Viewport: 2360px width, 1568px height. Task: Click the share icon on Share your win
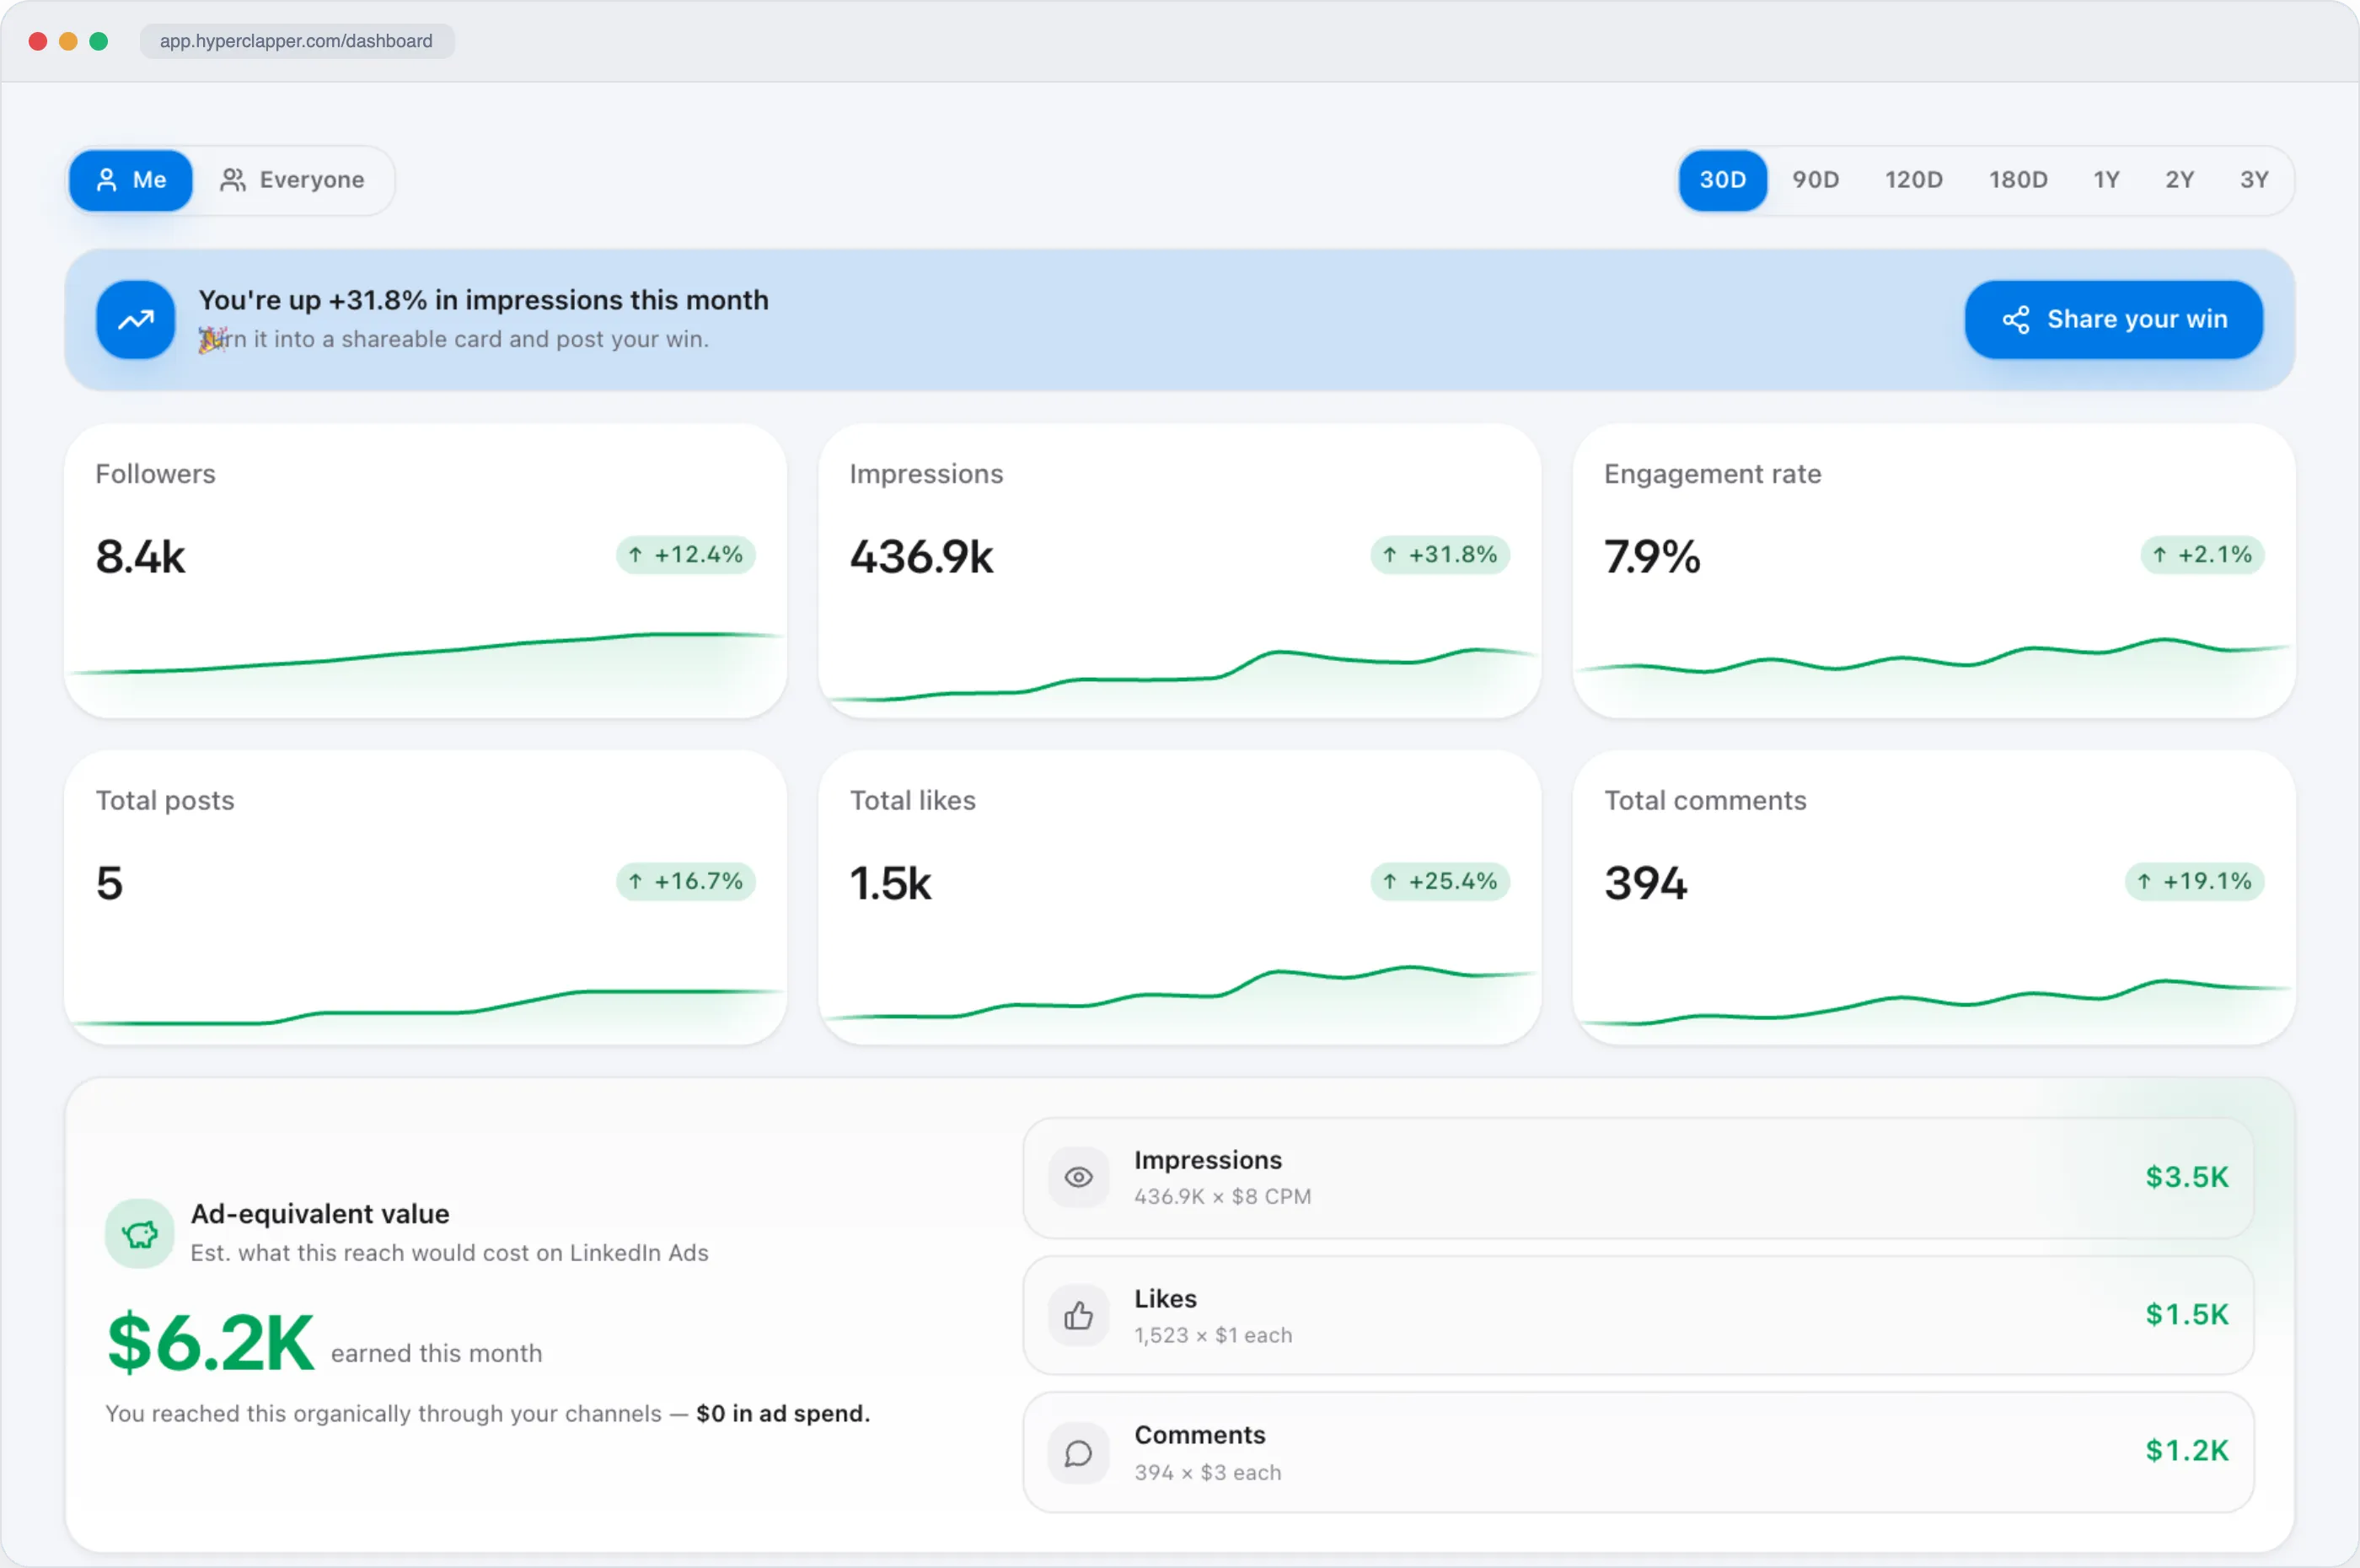click(x=2015, y=320)
